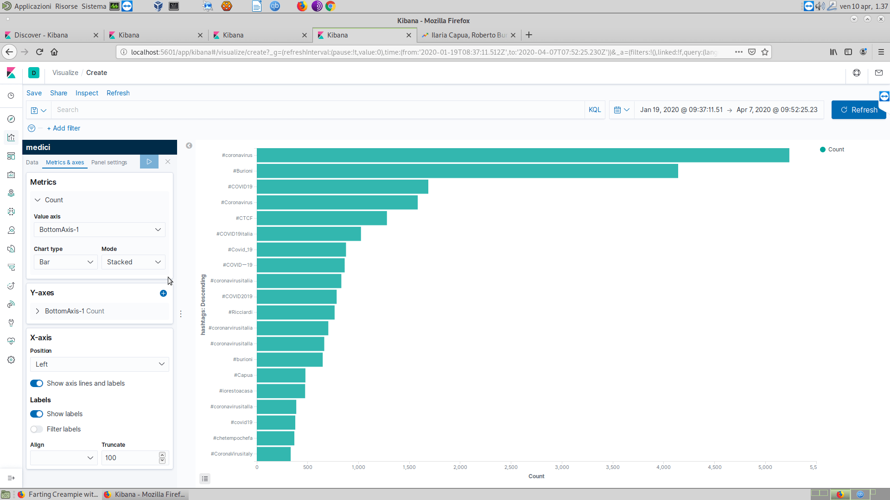Open the Mode dropdown set to Stacked
890x500 pixels.
tap(133, 262)
